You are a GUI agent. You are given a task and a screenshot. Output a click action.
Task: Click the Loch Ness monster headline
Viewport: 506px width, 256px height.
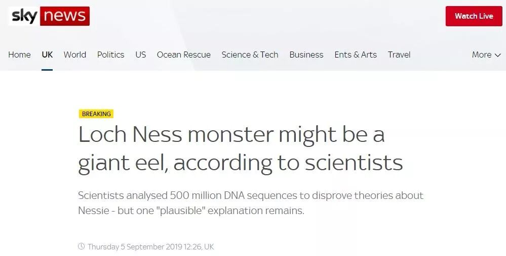(x=240, y=148)
